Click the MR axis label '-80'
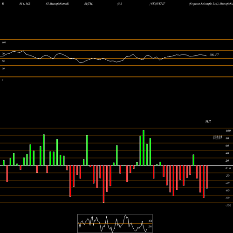Image resolution: width=233 pixels, height=233 pixels. [x=227, y=198]
